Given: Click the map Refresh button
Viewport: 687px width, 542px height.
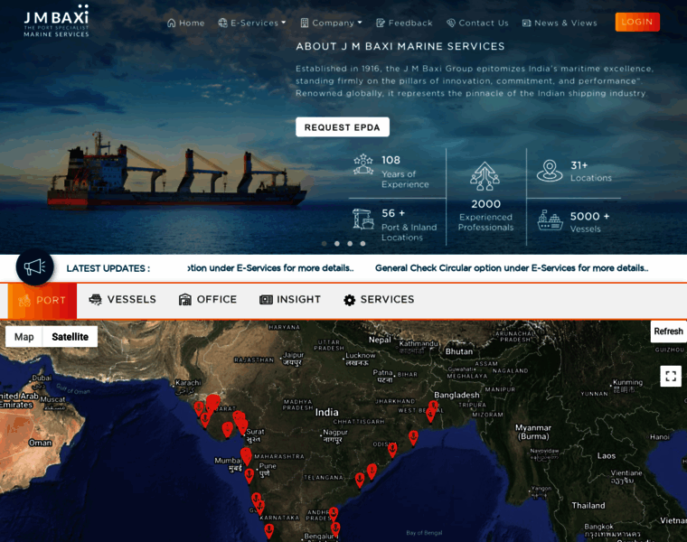Looking at the screenshot, I should click(668, 332).
